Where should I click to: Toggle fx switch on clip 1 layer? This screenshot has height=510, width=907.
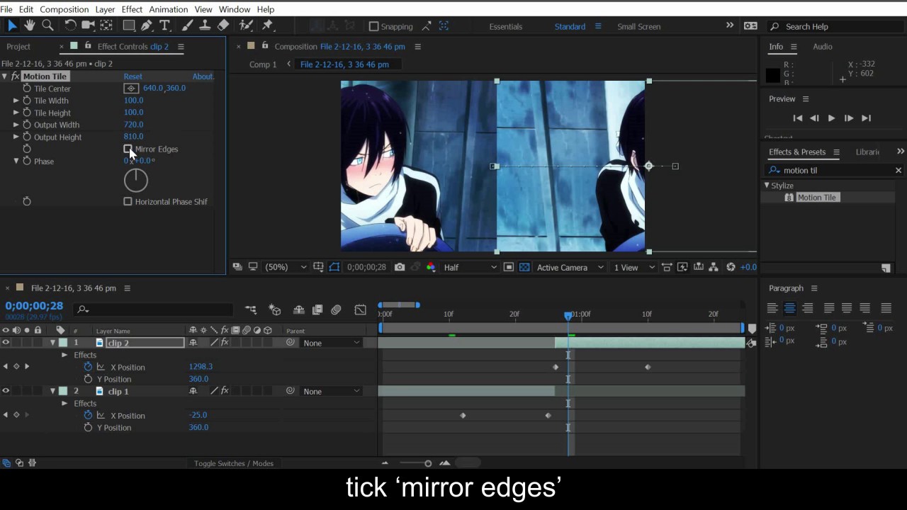(x=225, y=391)
